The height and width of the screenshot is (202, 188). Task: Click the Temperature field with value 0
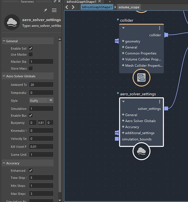[x=41, y=93]
